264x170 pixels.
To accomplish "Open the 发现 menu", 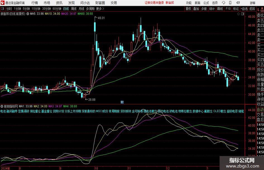I will click(72, 3).
